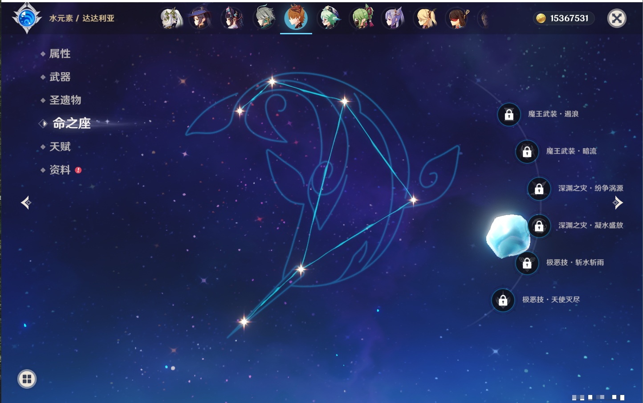Select constellation label 深渊之灾・纷争涡源
The image size is (643, 403).
coord(590,188)
